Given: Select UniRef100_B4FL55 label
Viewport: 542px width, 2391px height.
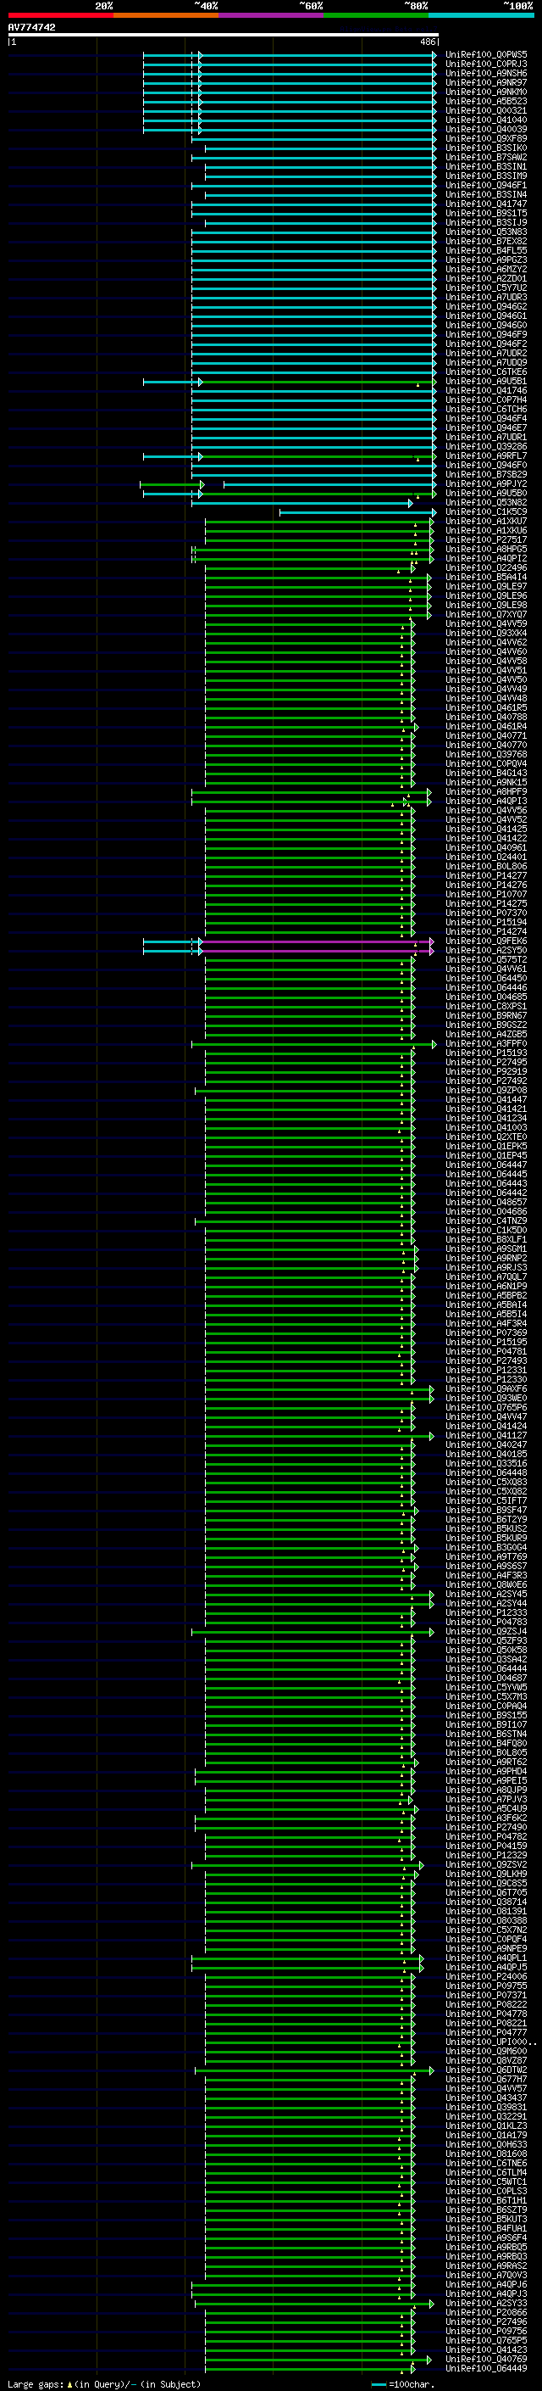Looking at the screenshot, I should pyautogui.click(x=486, y=250).
